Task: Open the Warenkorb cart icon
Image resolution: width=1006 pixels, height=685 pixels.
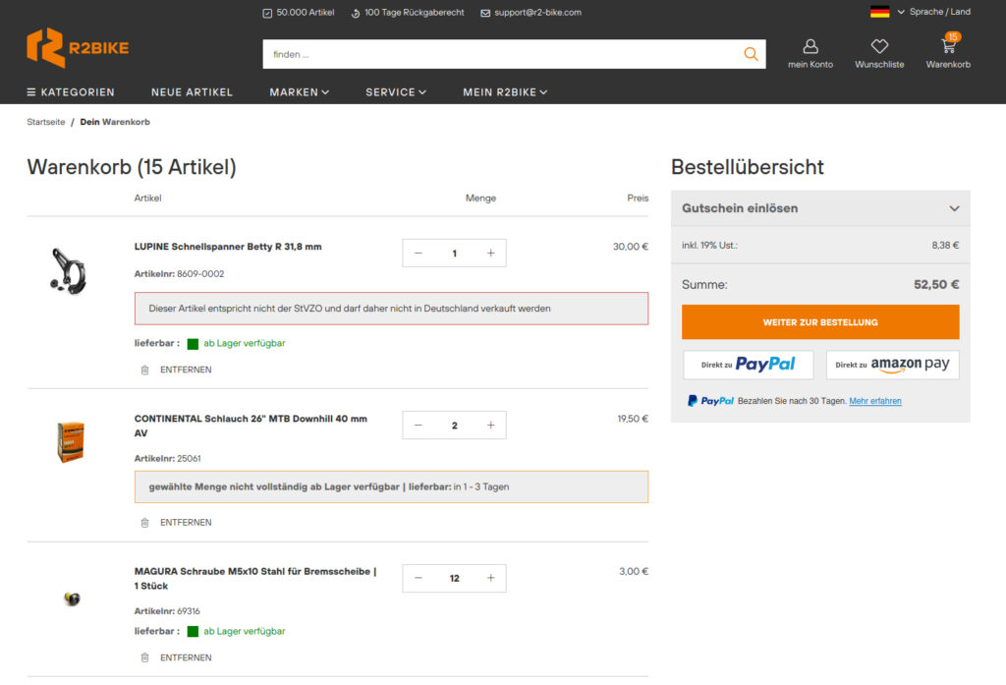Action: tap(948, 47)
